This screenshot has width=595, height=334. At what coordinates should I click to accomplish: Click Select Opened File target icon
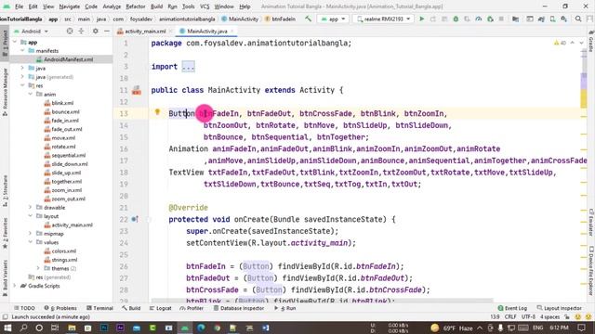click(x=70, y=31)
